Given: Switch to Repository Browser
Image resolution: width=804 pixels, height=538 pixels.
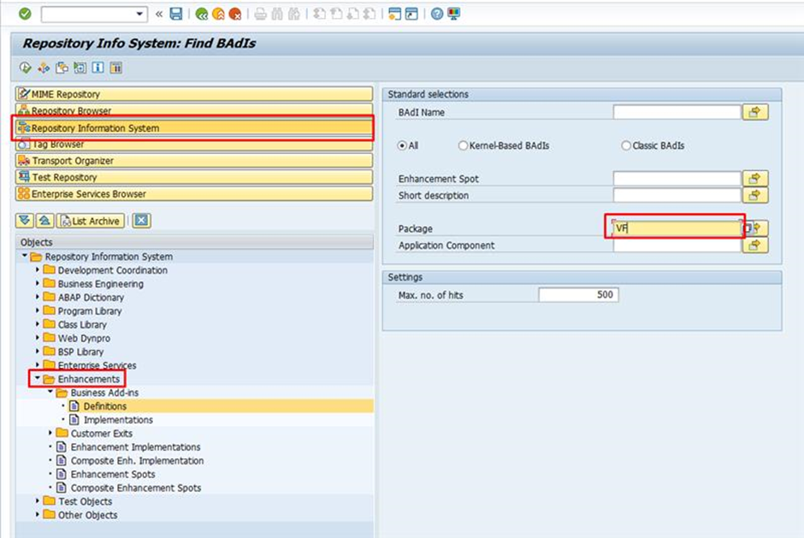Looking at the screenshot, I should (x=194, y=109).
